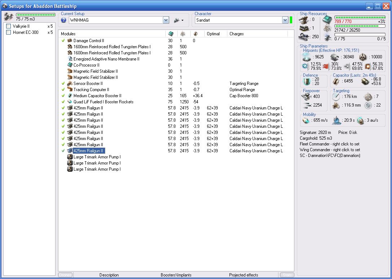Switch to the Boosters\Implants tab
Image resolution: width=392 pixels, height=279 pixels.
tap(176, 275)
